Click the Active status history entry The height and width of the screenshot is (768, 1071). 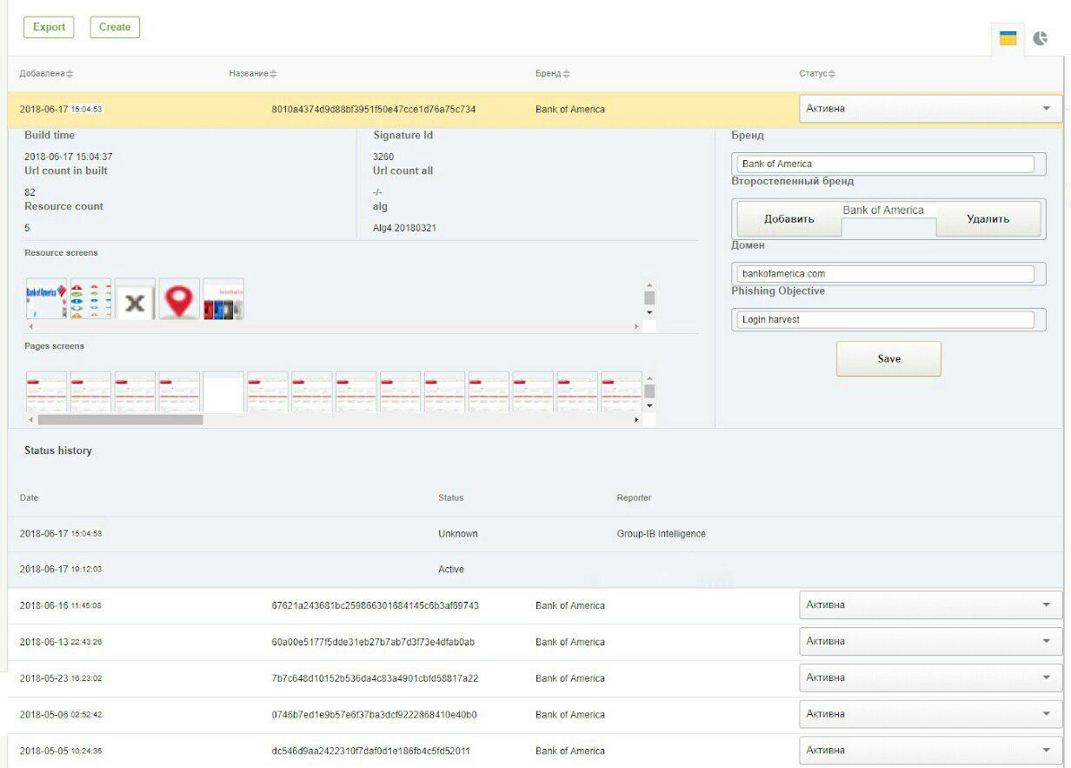click(x=451, y=569)
